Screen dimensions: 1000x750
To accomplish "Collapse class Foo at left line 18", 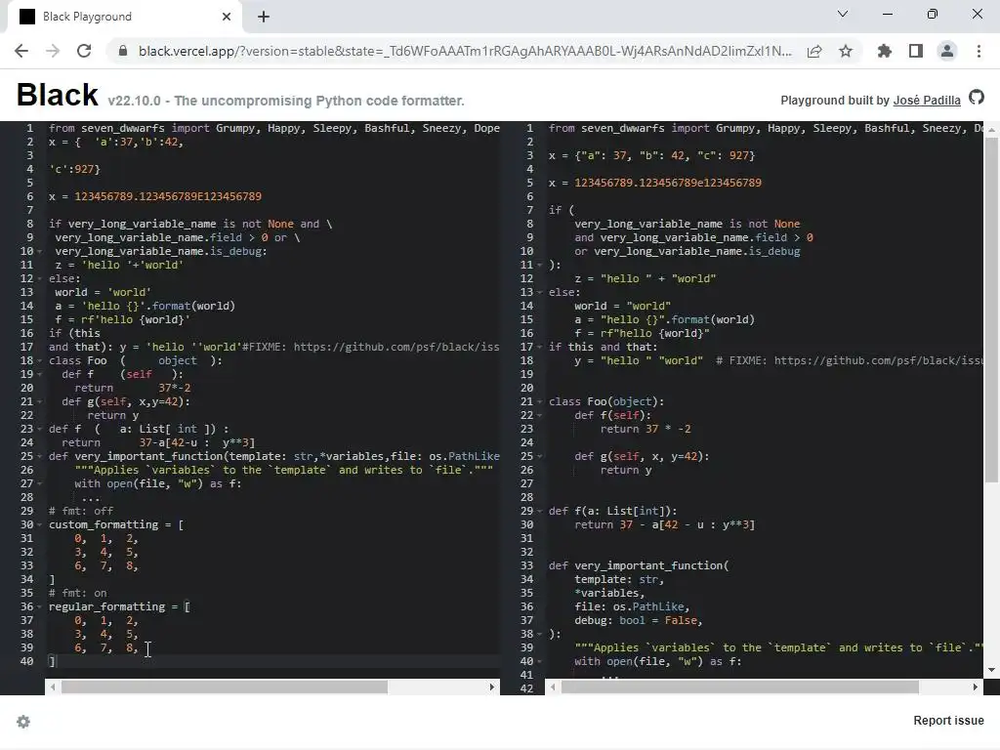I will click(39, 360).
